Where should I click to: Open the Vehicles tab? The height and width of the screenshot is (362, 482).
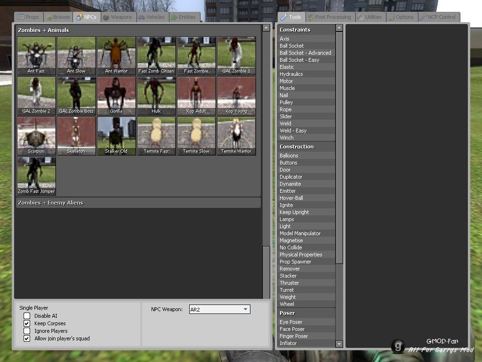pos(152,17)
